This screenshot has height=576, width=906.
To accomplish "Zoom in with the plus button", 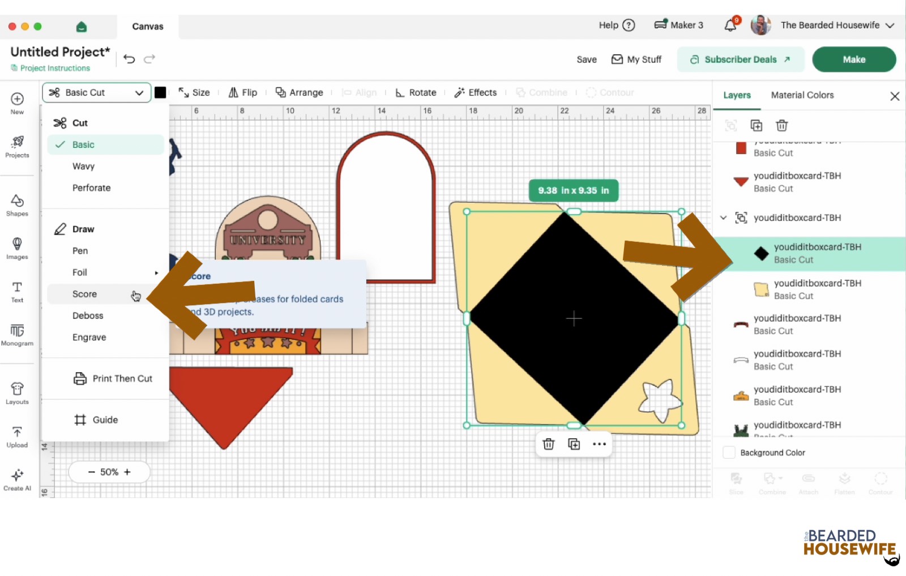I will (127, 472).
